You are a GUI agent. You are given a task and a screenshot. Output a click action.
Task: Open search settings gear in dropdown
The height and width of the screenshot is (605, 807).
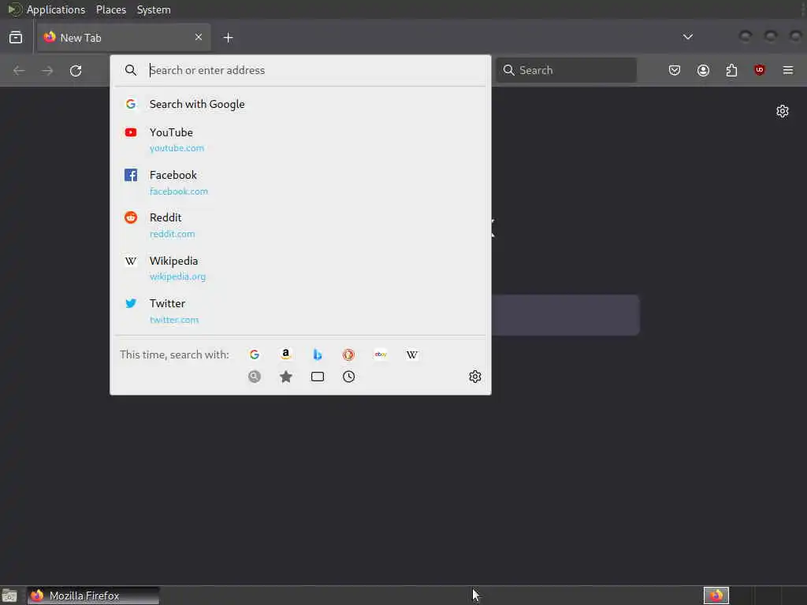point(475,377)
